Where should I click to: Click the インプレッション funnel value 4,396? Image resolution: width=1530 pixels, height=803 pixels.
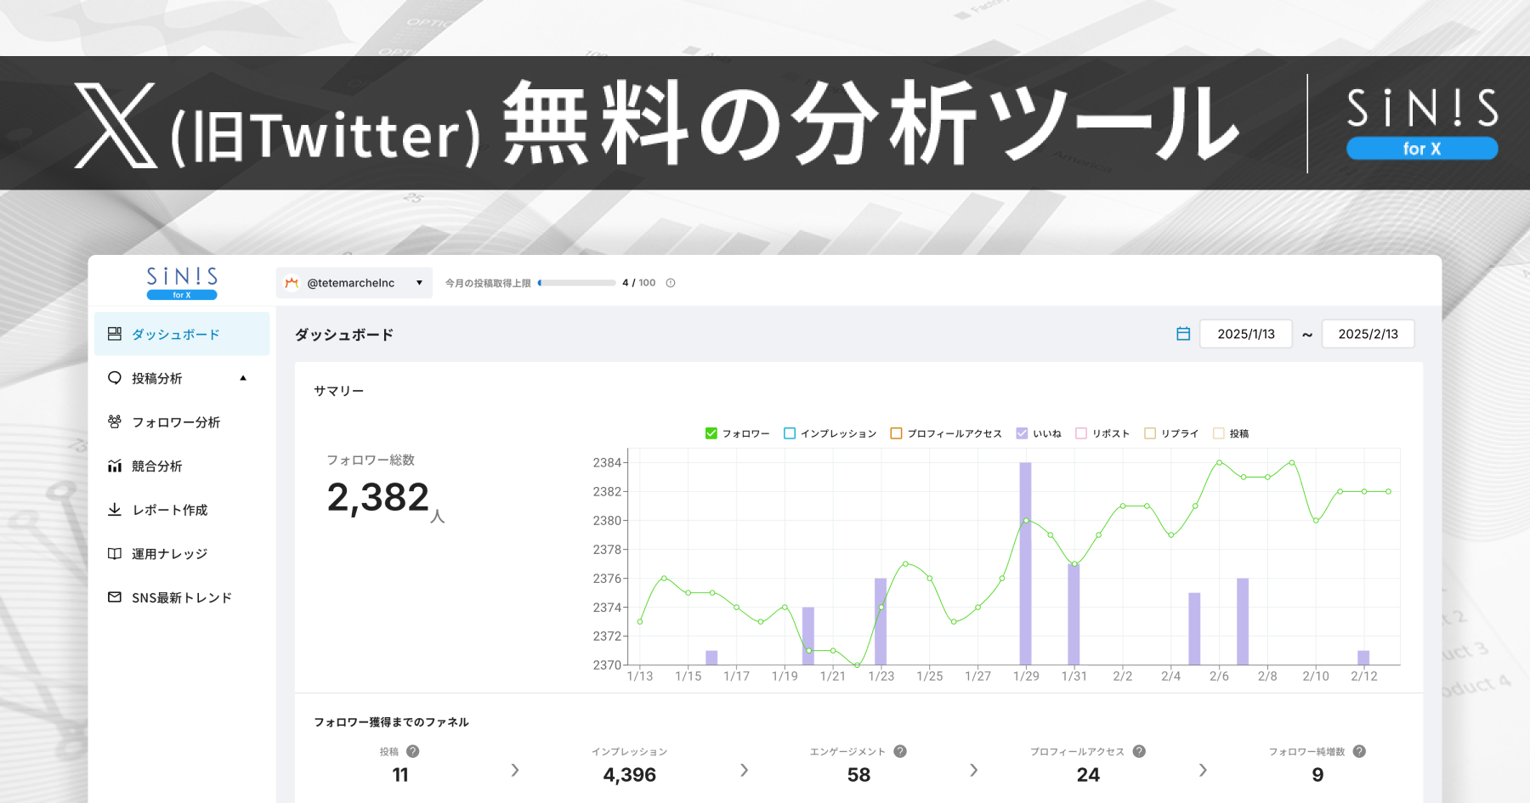630,775
